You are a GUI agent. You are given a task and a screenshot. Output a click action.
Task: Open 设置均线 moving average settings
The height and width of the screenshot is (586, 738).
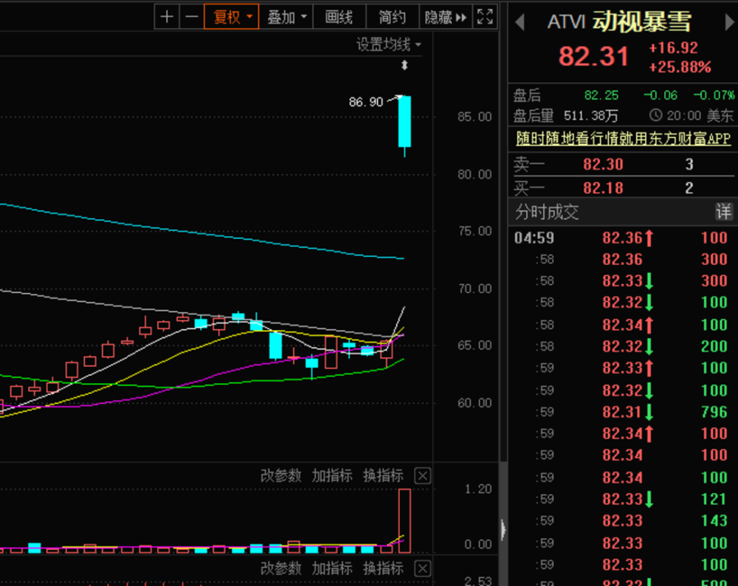tap(389, 45)
